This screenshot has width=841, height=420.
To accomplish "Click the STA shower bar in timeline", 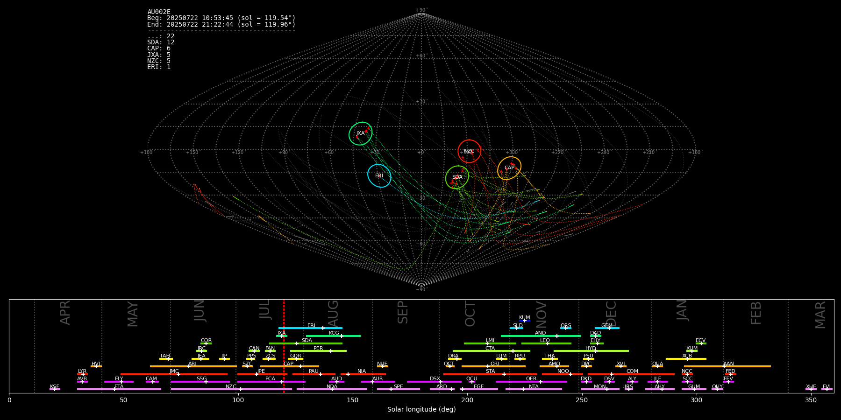I will pyautogui.click(x=490, y=374).
